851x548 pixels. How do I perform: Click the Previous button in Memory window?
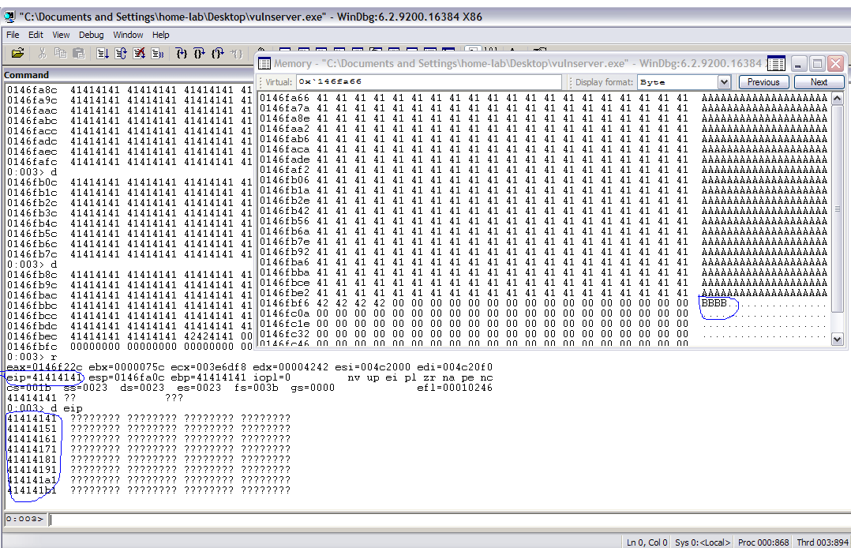[x=763, y=82]
